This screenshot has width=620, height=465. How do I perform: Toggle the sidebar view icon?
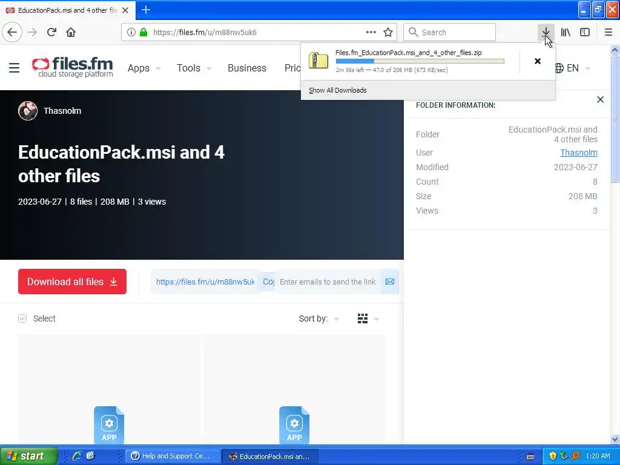pyautogui.click(x=585, y=32)
